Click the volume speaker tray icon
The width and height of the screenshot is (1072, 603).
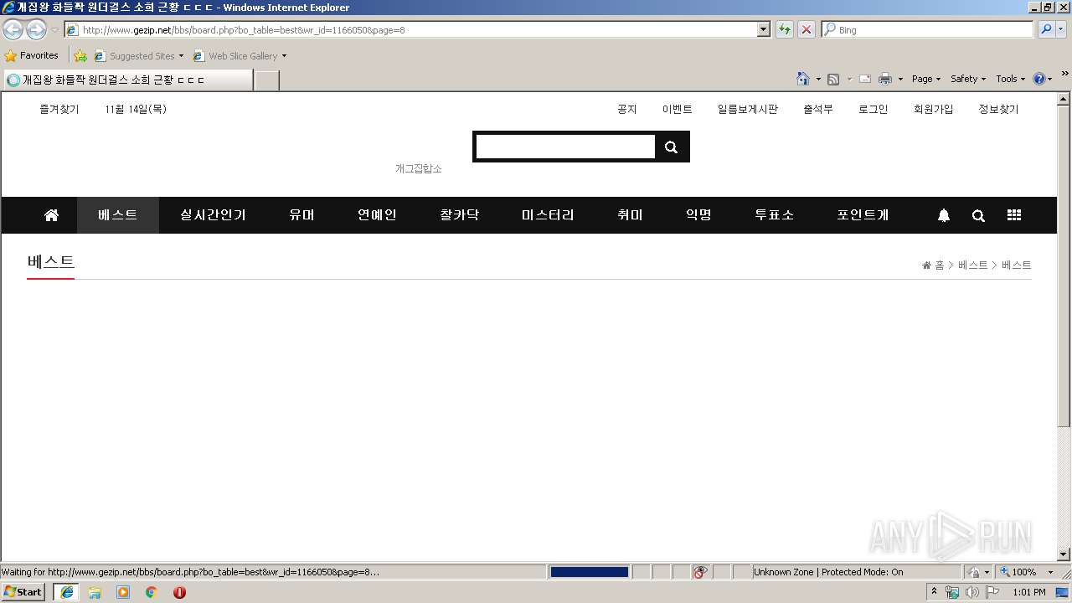[x=971, y=592]
